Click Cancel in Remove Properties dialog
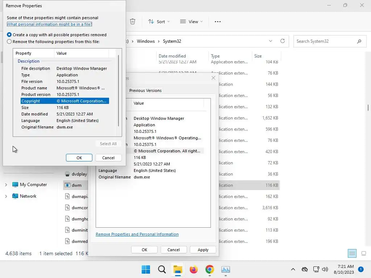371x278 pixels. coord(108,158)
